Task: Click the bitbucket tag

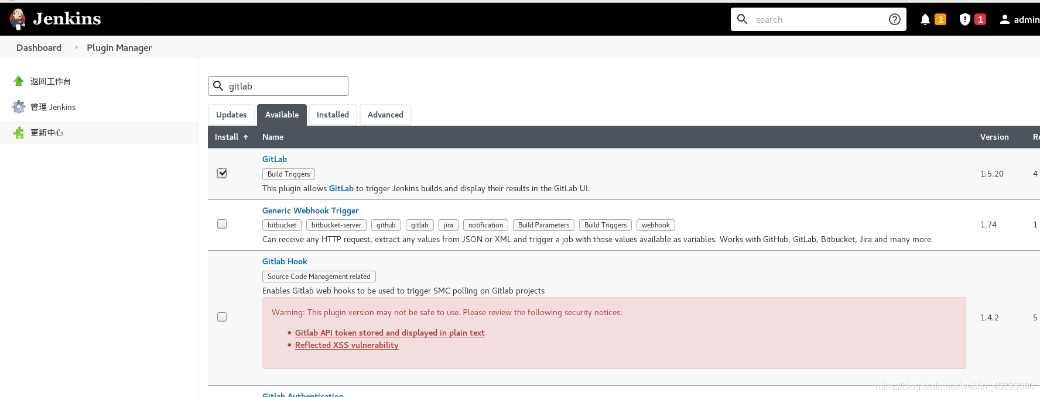Action: coord(282,225)
